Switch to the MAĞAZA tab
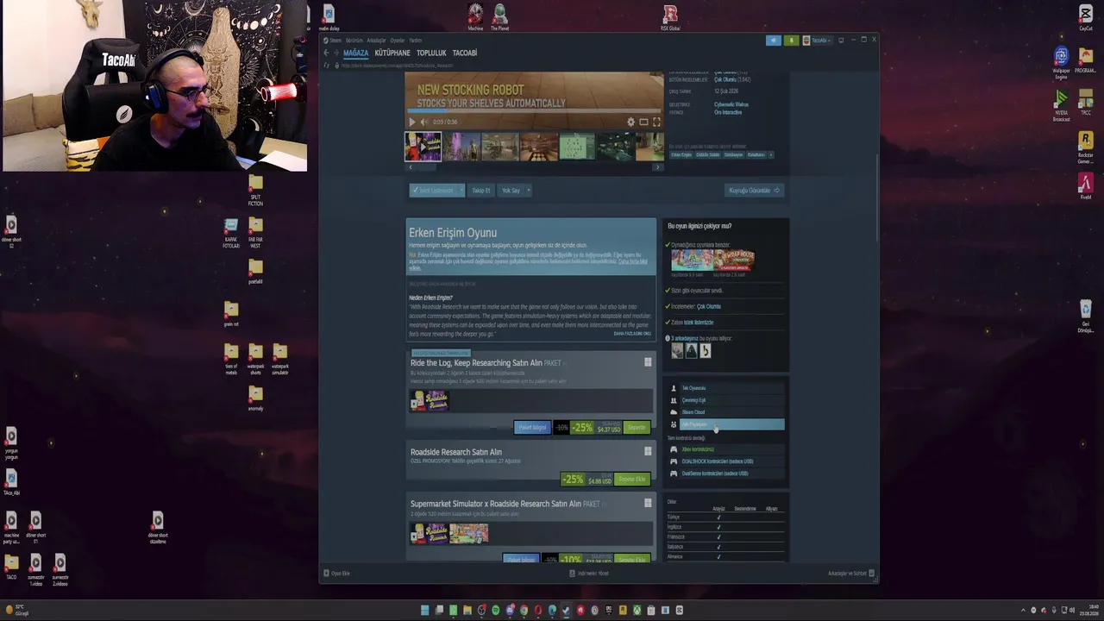The height and width of the screenshot is (621, 1104). pos(355,53)
